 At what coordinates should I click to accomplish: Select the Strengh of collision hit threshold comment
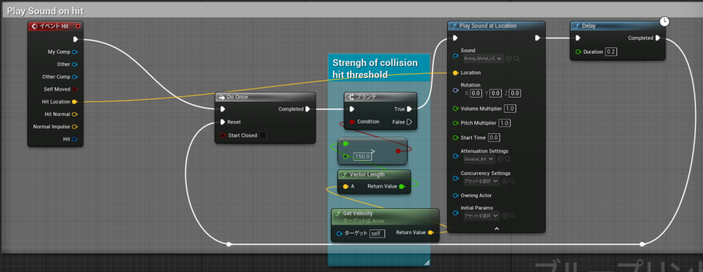376,69
